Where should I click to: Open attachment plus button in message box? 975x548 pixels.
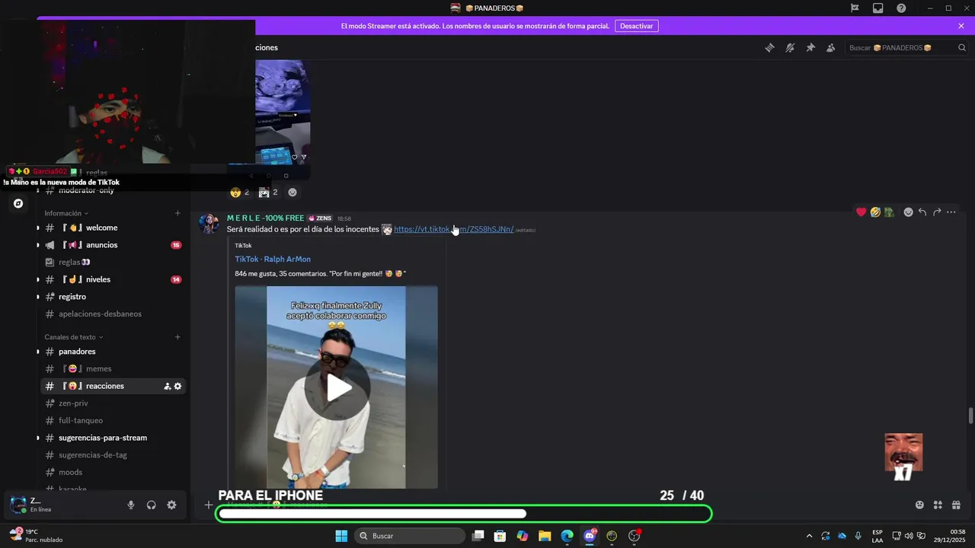[209, 505]
